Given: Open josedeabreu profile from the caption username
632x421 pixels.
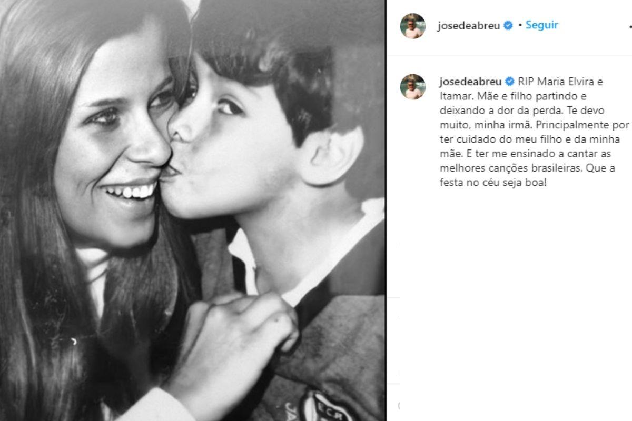Looking at the screenshot, I should (471, 82).
